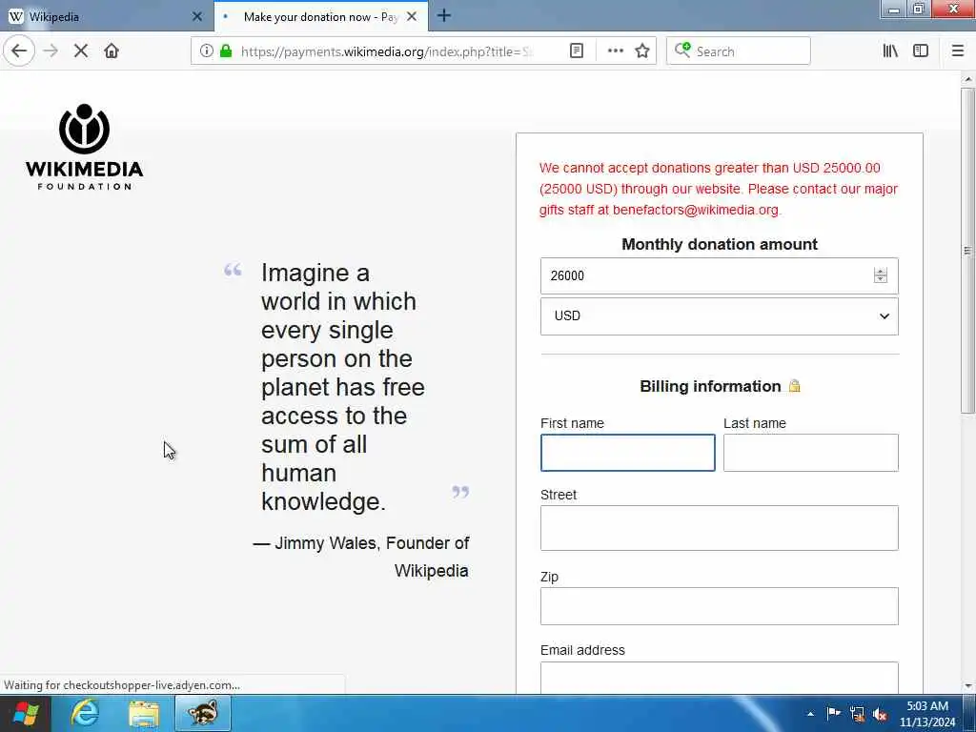Screen dimensions: 976x732
Task: Show site information icon in address bar
Action: pos(206,51)
